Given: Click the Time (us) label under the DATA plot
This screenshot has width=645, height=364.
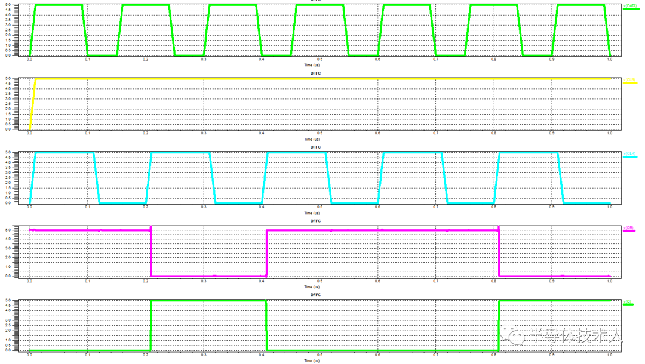Looking at the screenshot, I should click(x=312, y=65).
